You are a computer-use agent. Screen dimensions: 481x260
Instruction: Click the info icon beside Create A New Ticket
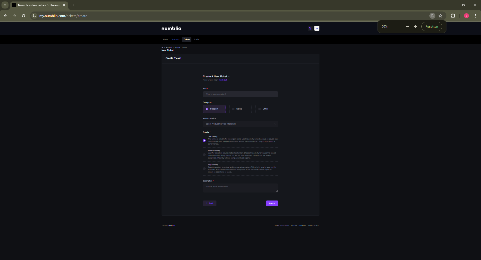[229, 76]
